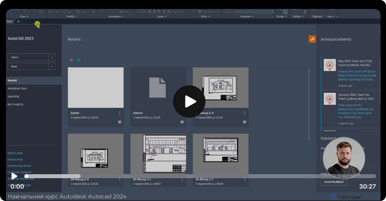Image resolution: width=386 pixels, height=201 pixels.
Task: Open options menu for Фасад Б-А card
Action: coord(244,113)
